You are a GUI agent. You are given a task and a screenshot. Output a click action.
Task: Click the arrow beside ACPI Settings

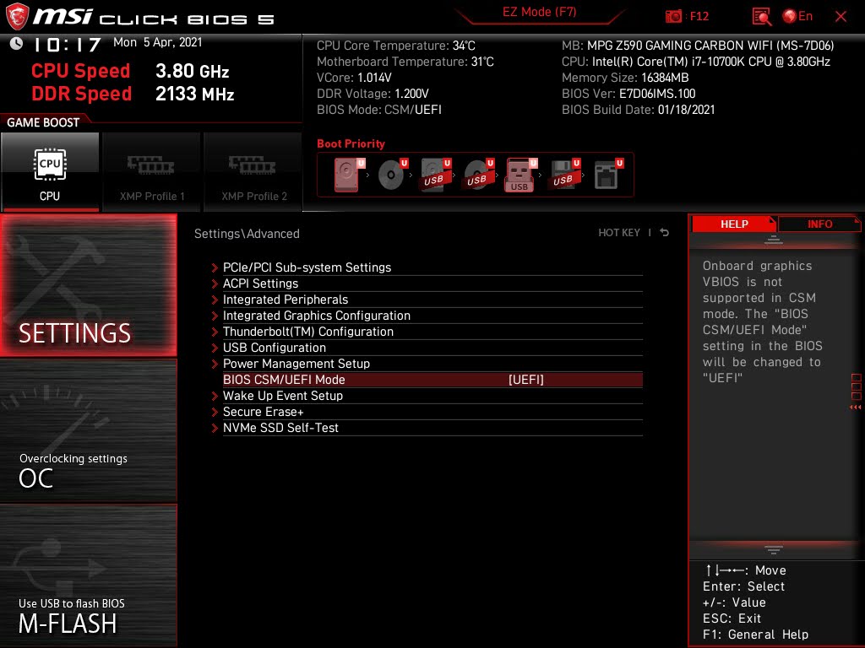[215, 283]
